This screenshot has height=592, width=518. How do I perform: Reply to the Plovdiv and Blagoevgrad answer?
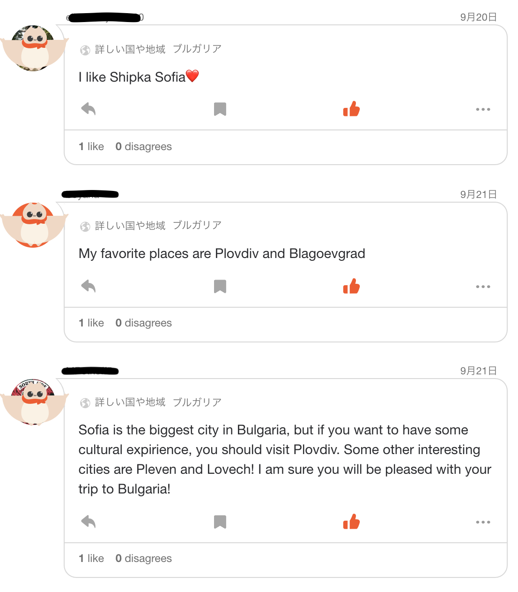[x=88, y=286]
